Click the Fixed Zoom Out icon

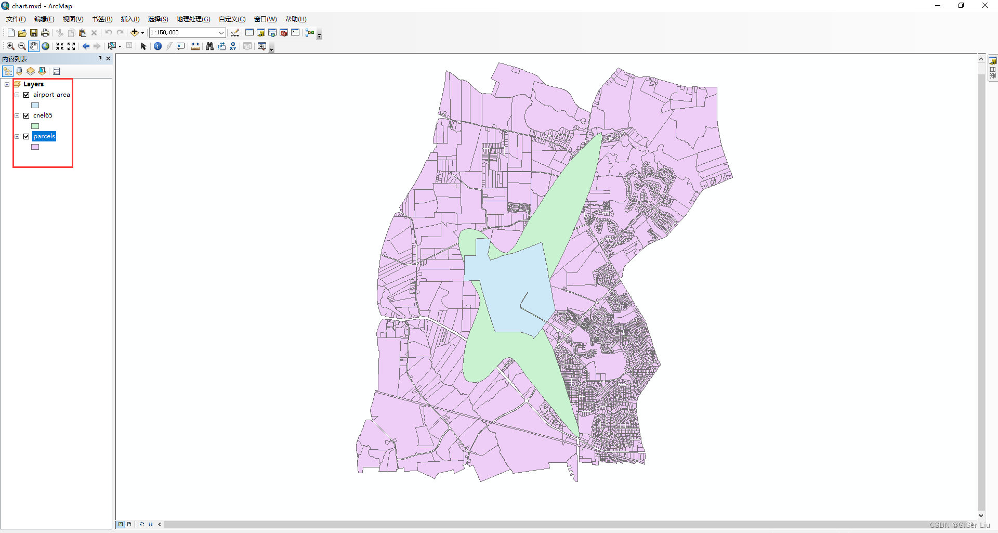[71, 46]
